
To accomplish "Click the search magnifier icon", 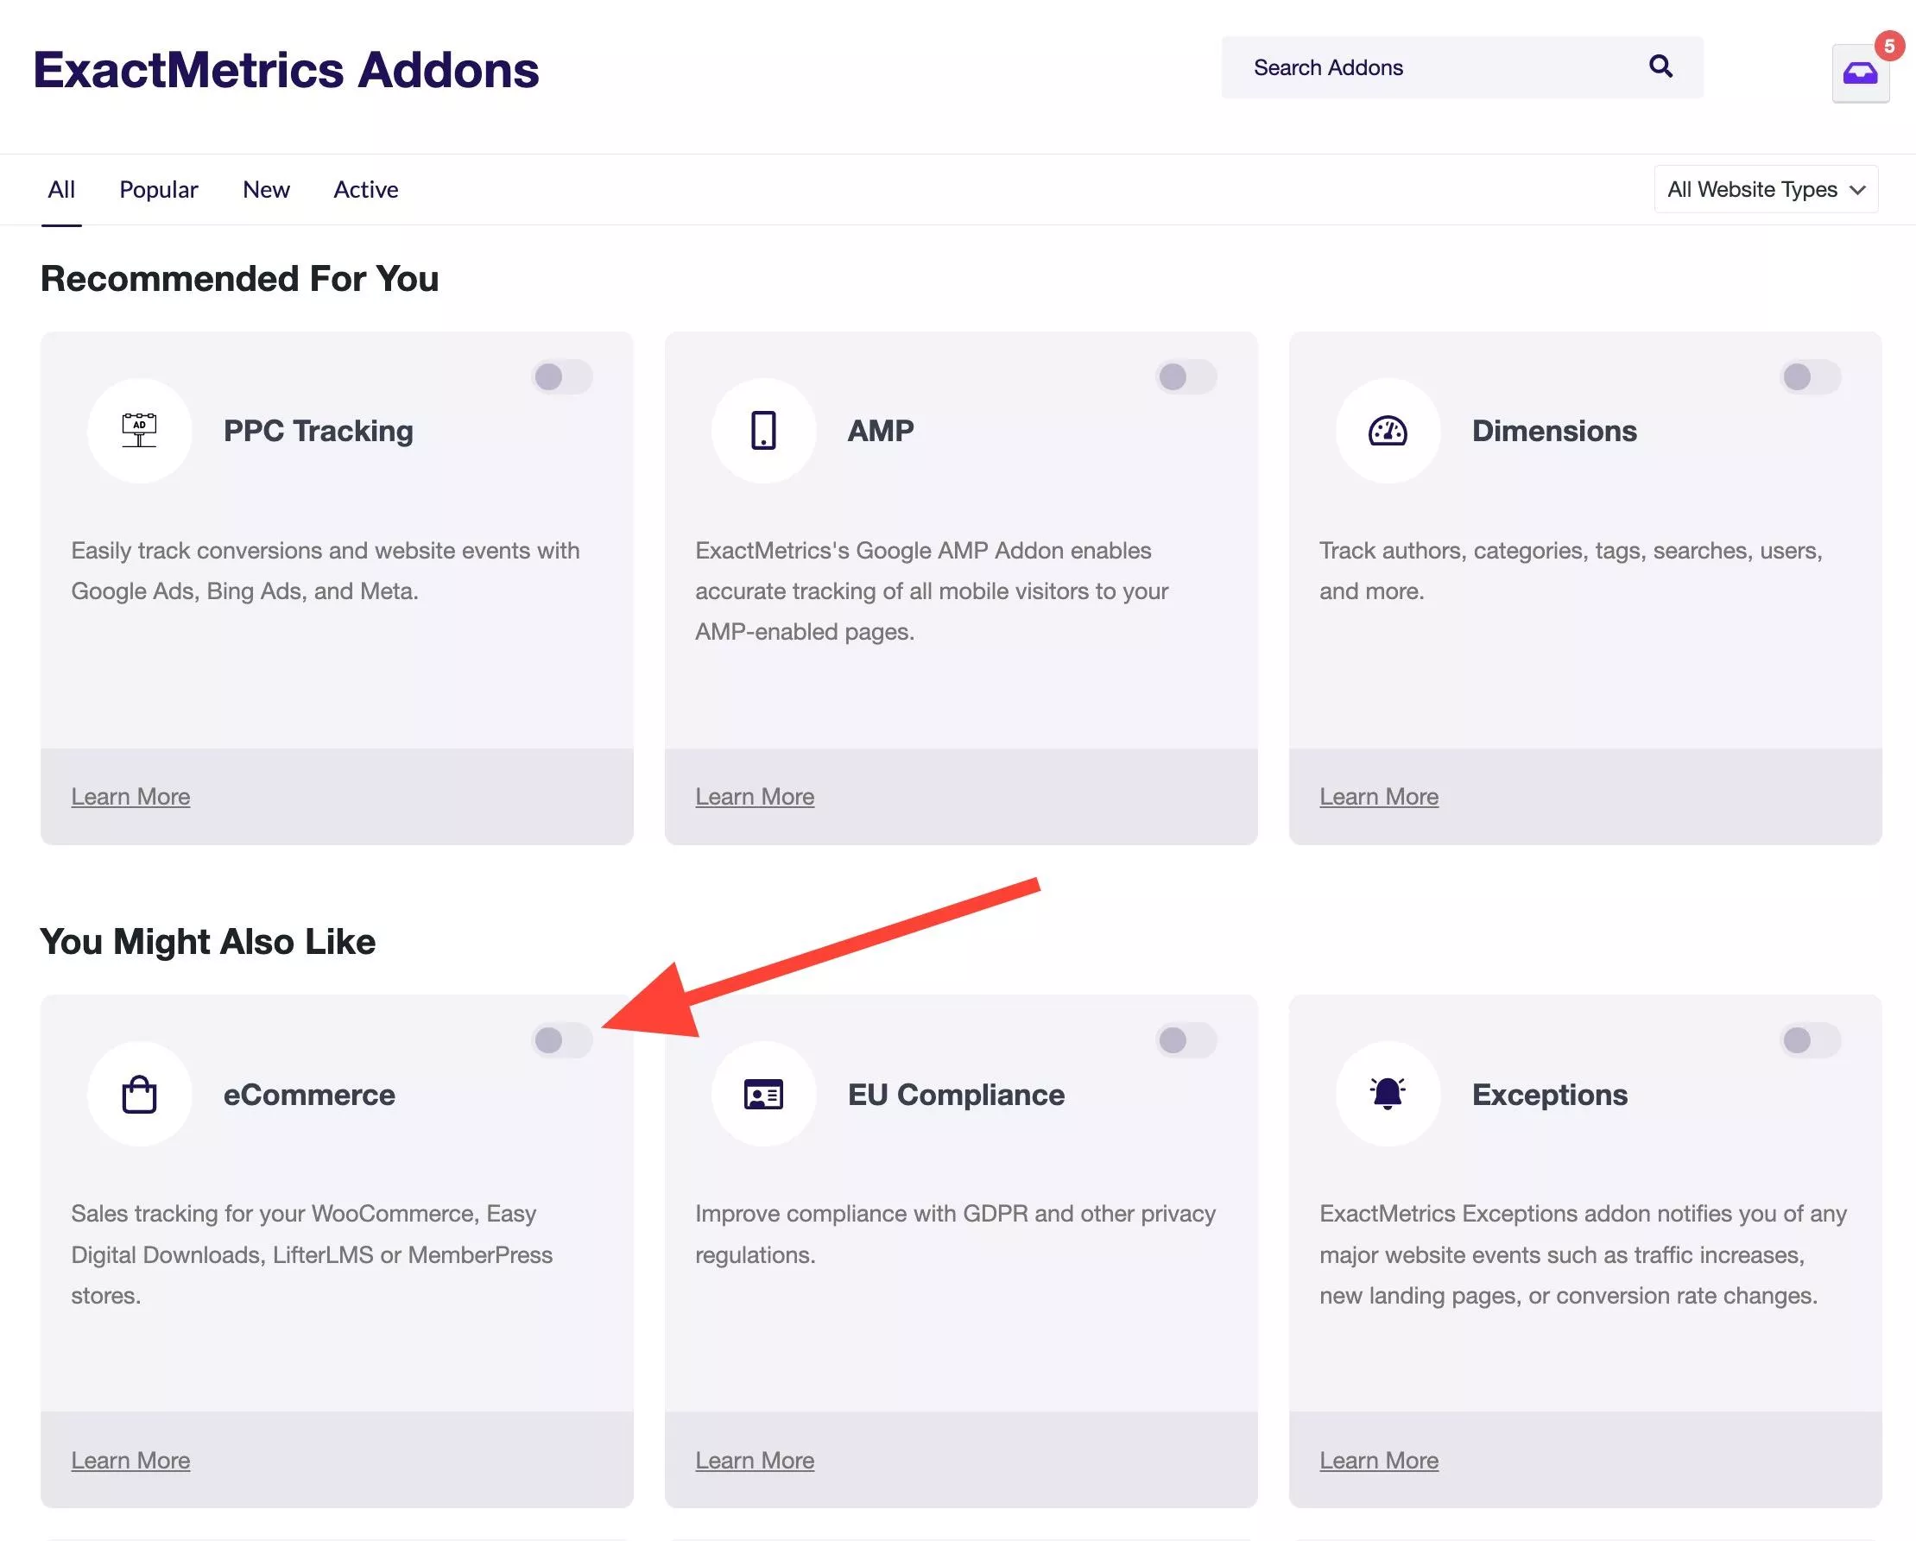I will click(x=1660, y=66).
